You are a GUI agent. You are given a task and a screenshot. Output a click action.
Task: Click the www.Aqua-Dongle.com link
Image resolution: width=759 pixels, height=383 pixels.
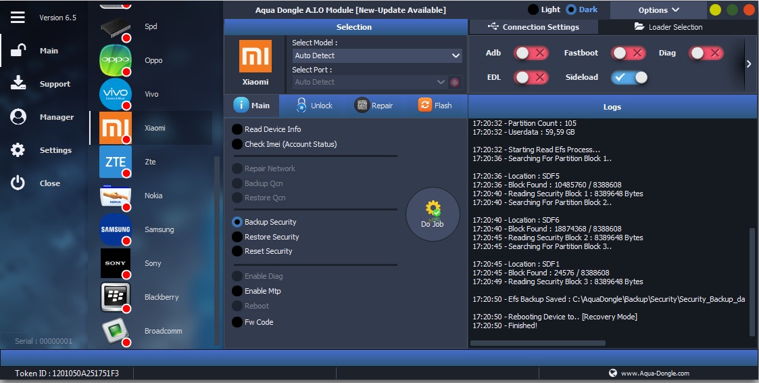pos(655,374)
